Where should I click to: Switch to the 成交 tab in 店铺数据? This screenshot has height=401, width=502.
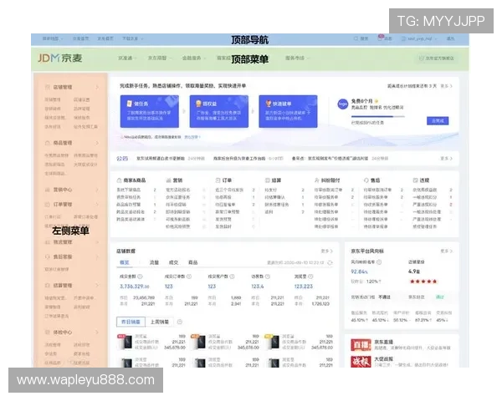click(173, 262)
